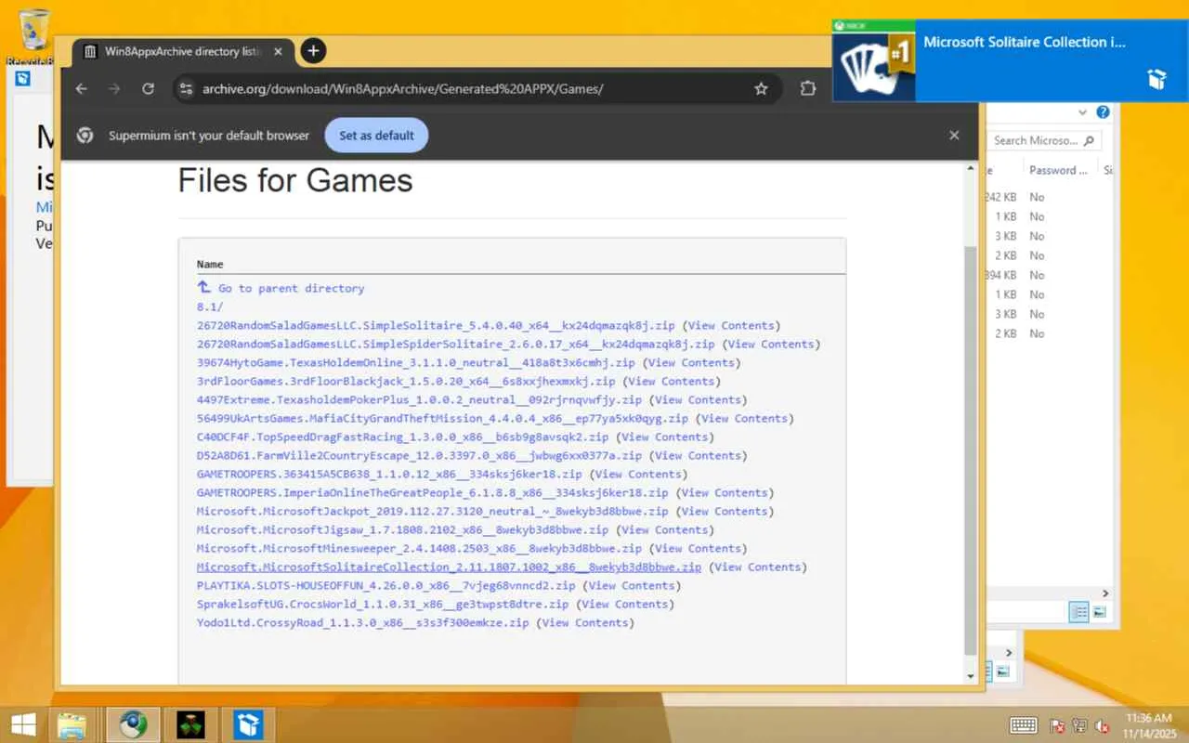Click the volume speaker tray icon

(1103, 725)
